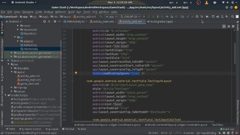Screen dimensions: 240x135
Task: Open the Build menu
Action: (71, 12)
